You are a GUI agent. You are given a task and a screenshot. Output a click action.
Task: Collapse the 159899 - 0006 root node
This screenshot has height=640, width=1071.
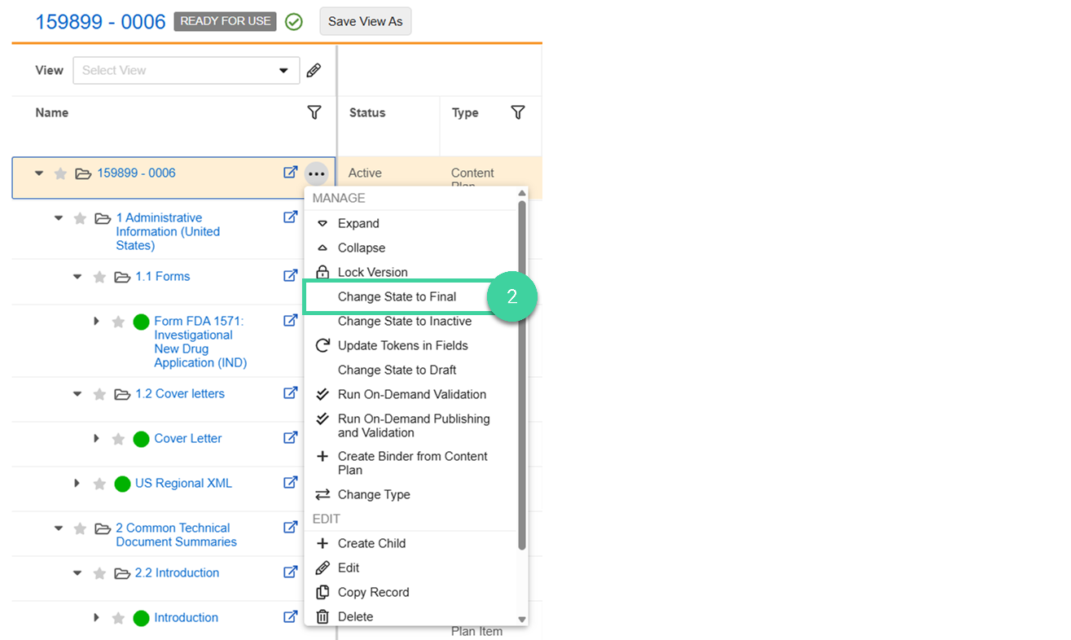[39, 173]
